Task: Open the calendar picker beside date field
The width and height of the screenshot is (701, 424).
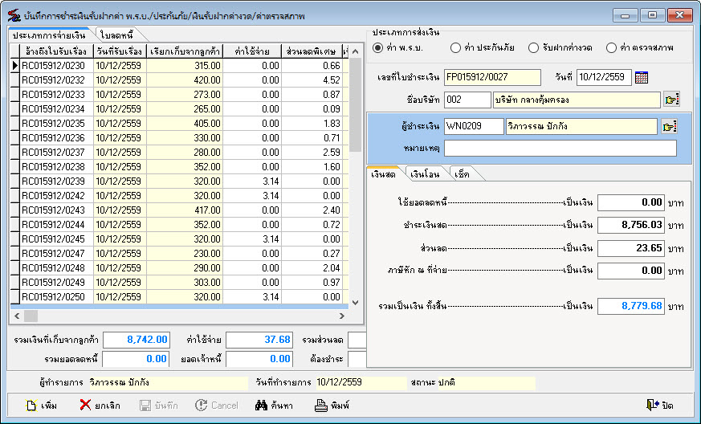Action: tap(642, 77)
